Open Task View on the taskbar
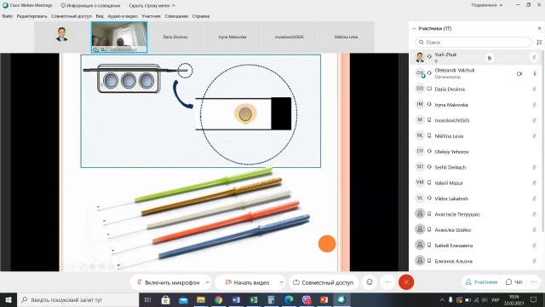This screenshot has width=545, height=307. click(x=147, y=299)
